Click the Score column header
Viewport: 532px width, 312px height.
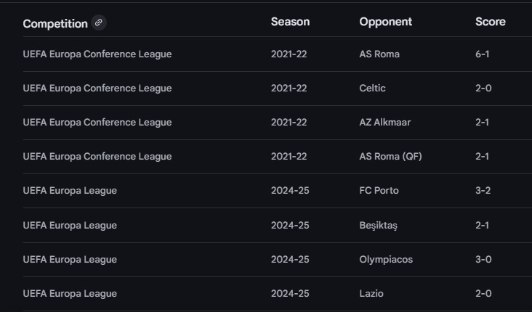[x=491, y=22]
